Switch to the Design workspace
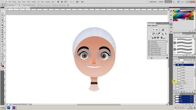The width and height of the screenshot is (196, 110). point(161,2)
